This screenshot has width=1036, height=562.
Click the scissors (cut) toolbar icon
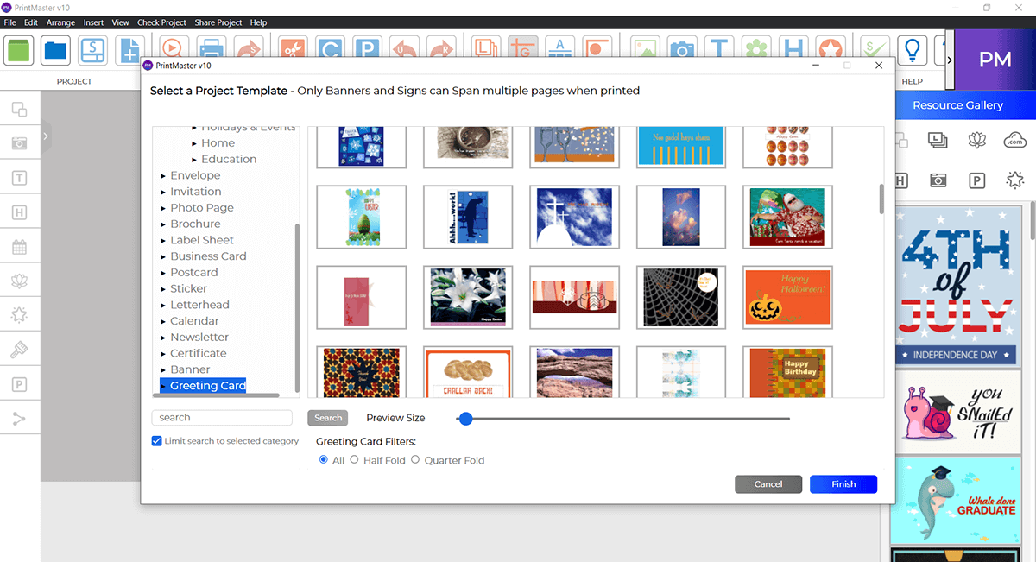point(293,49)
